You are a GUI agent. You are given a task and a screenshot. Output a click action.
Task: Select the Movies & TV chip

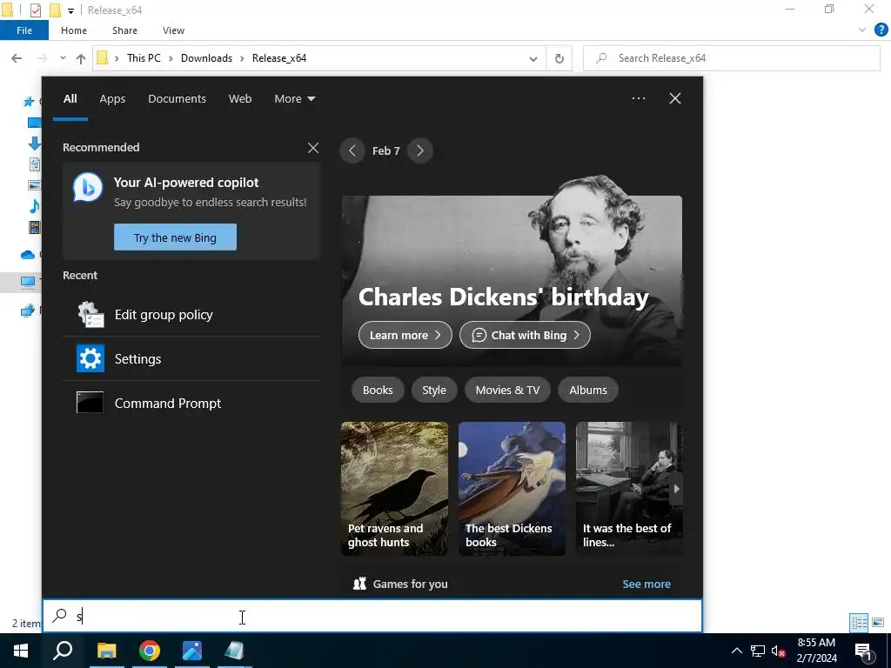point(507,391)
